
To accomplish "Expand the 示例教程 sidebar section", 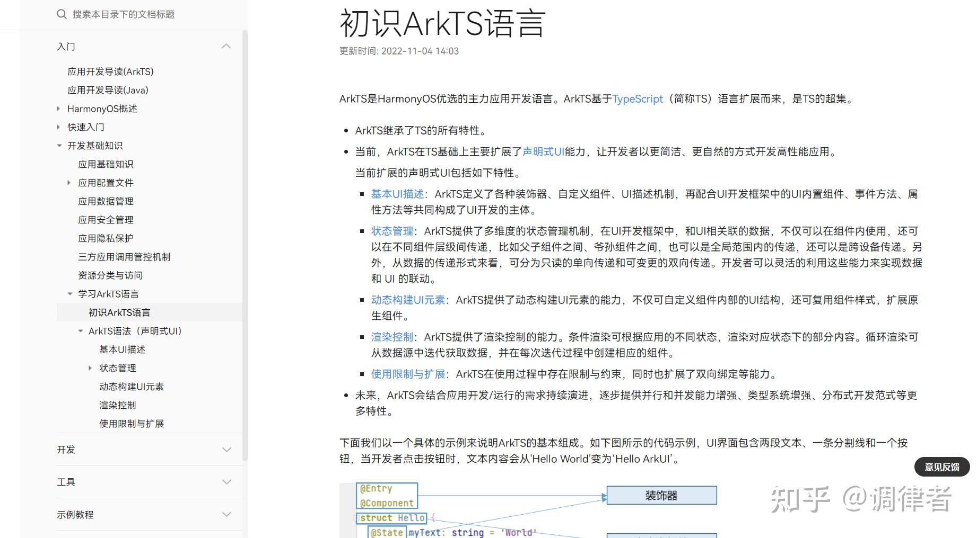I will coord(226,514).
